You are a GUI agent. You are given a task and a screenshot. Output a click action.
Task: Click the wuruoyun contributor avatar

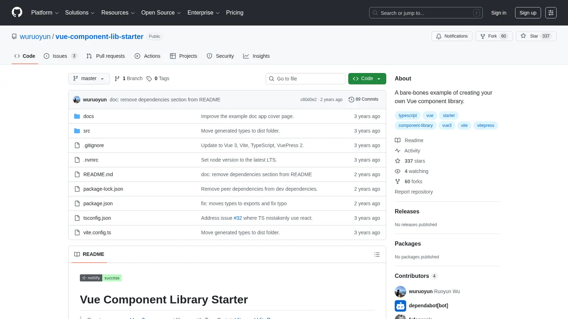400,291
